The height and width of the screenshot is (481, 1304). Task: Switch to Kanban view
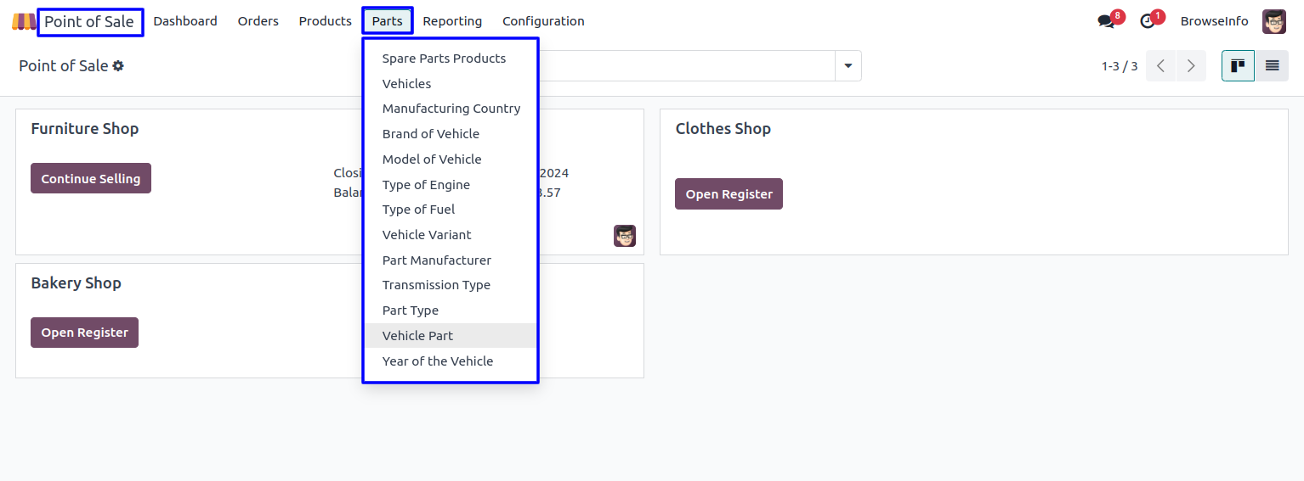pyautogui.click(x=1238, y=66)
